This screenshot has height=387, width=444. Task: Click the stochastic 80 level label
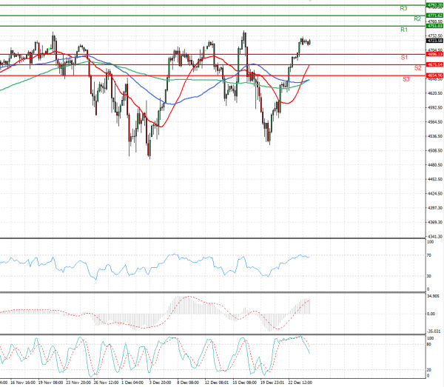point(429,345)
